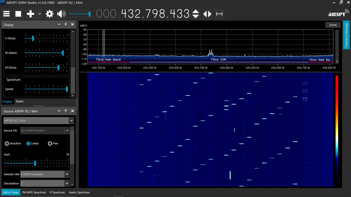Open the gear settings icon

tap(49, 14)
